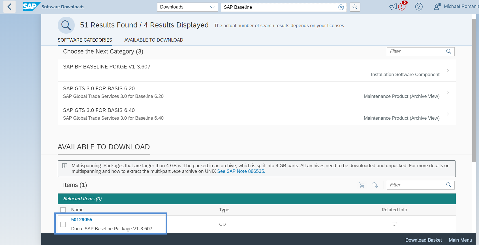The width and height of the screenshot is (479, 245).
Task: Select the SAP BP BASELINE PCKGE V1-3.607 row
Action: click(x=256, y=71)
